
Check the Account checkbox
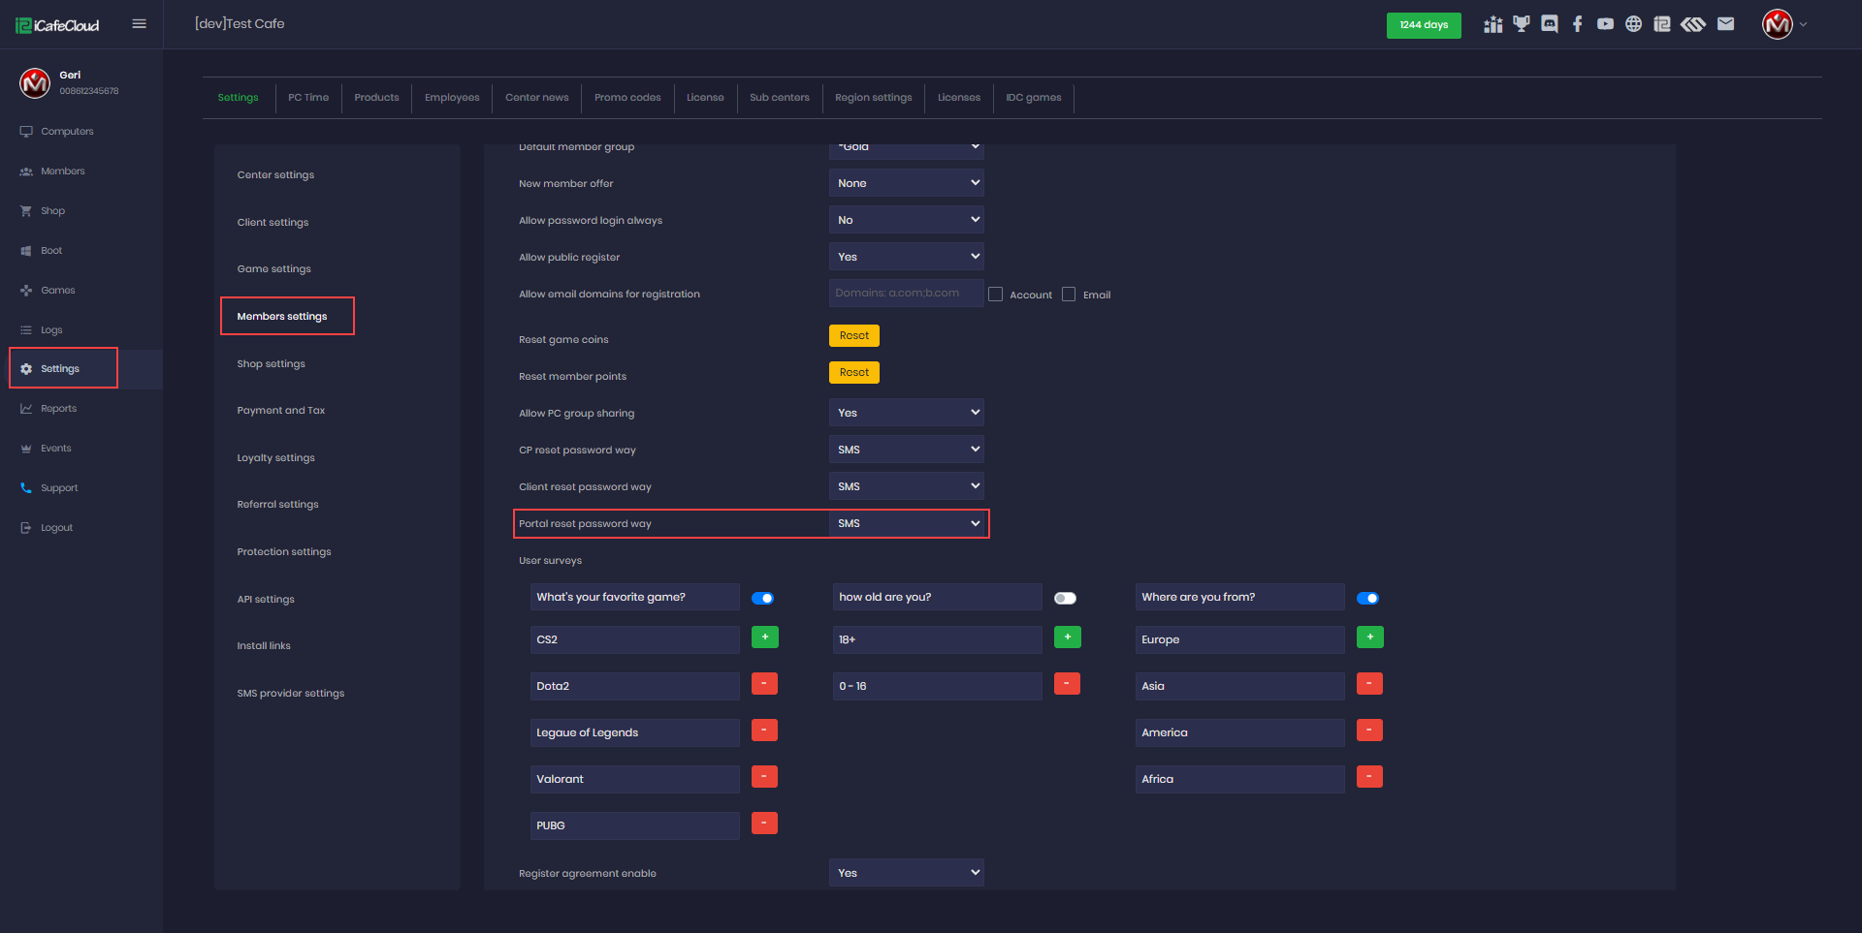pyautogui.click(x=995, y=295)
